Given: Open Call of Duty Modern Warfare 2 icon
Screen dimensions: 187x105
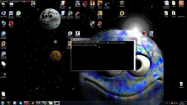Looking at the screenshot, I should [x=70, y=15].
